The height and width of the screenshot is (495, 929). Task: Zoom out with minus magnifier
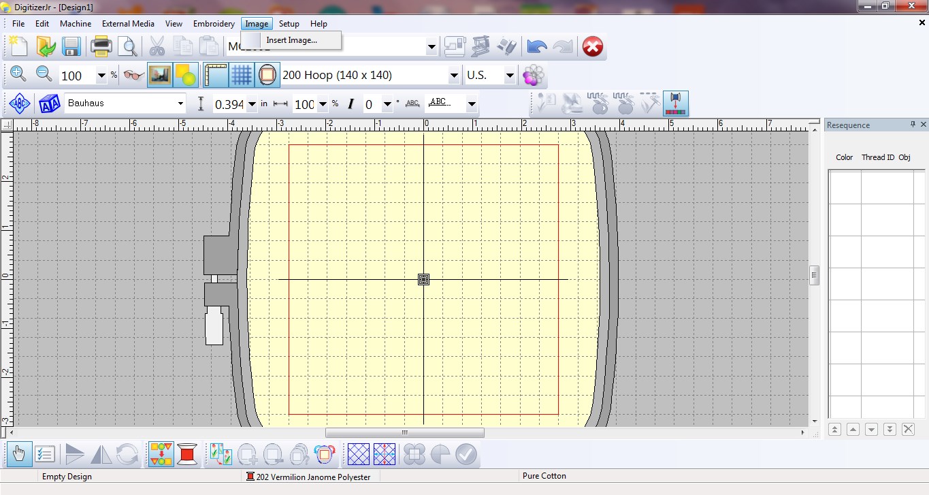(44, 75)
